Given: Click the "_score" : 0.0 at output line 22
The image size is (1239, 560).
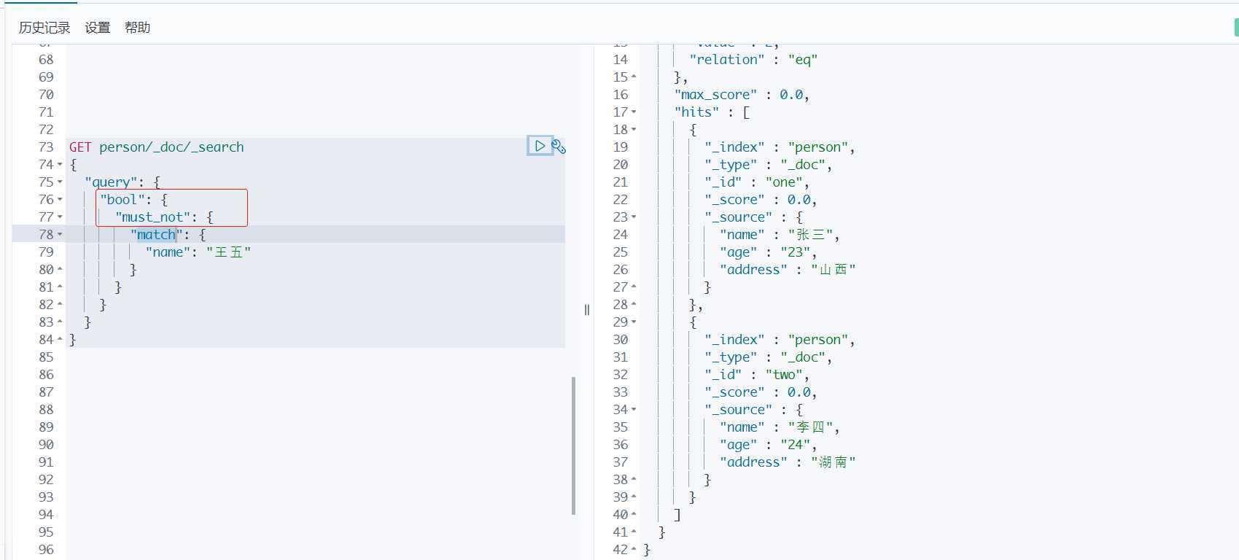Looking at the screenshot, I should (x=761, y=200).
